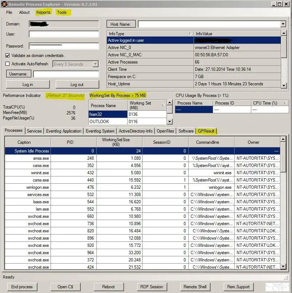Image resolution: width=292 pixels, height=293 pixels.
Task: Select the lsass.exe process row
Action: (x=143, y=202)
